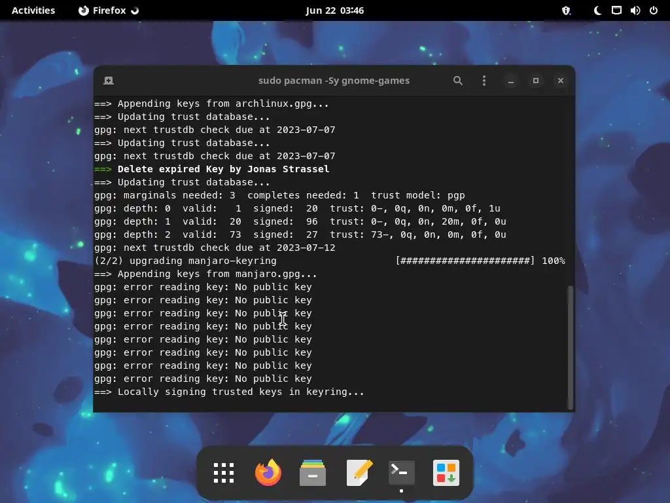670x503 pixels.
Task: Click 'Appending keys from manjaro.gpg...' line
Action: click(x=205, y=274)
